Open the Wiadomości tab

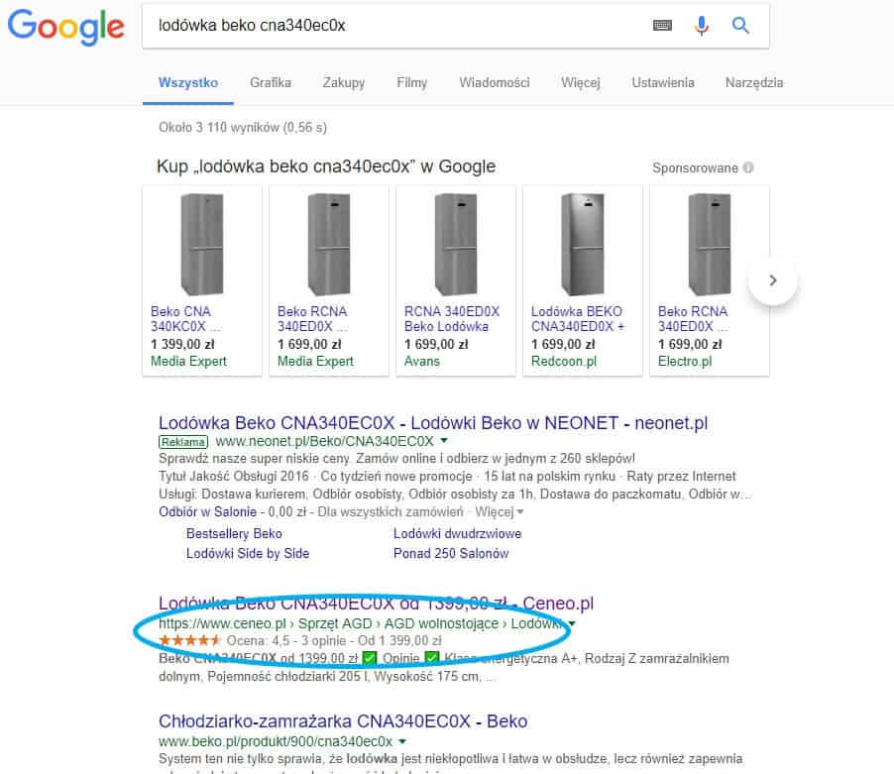tap(495, 82)
